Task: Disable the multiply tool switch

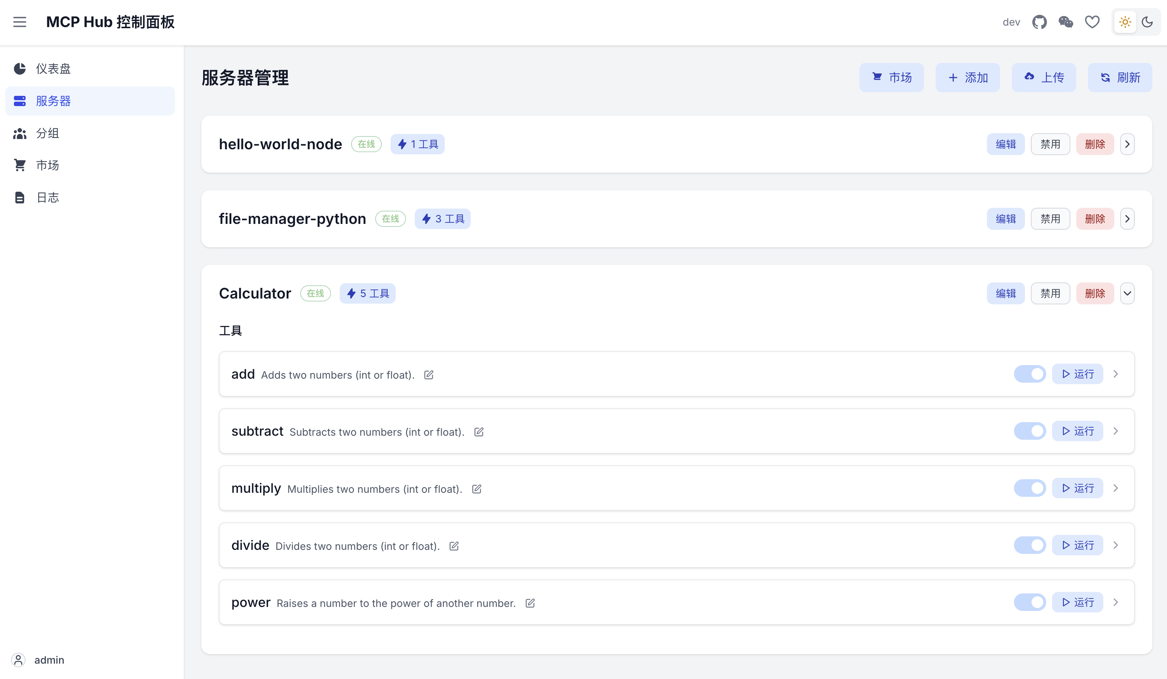Action: click(x=1029, y=488)
